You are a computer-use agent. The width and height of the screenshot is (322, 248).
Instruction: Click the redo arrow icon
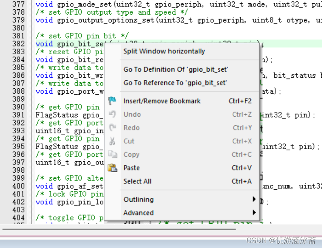tap(112, 128)
